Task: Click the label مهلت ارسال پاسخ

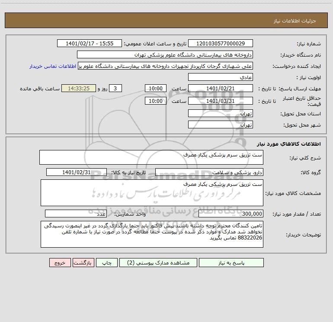Action: [x=300, y=89]
